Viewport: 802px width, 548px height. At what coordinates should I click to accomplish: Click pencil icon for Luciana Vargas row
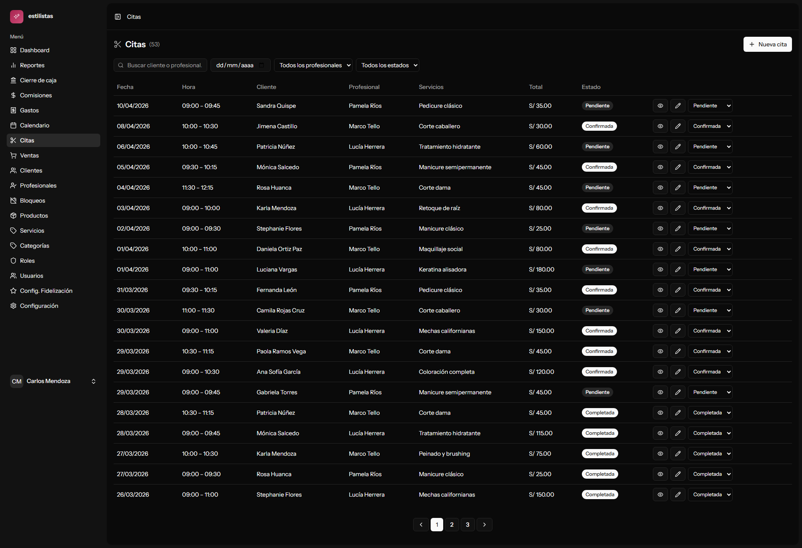point(678,269)
